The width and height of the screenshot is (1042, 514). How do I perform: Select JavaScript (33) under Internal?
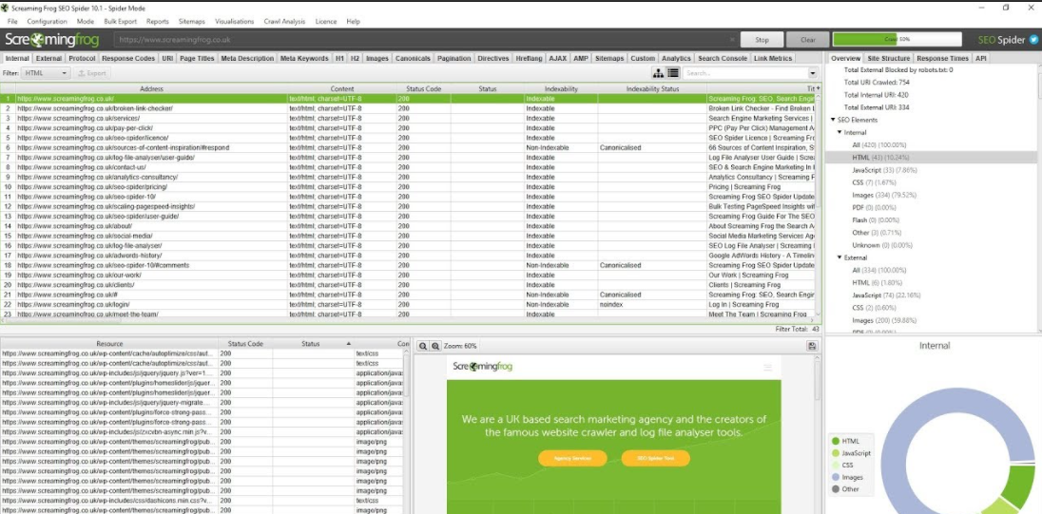click(884, 170)
